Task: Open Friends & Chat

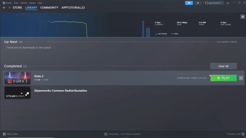Action: click(234, 134)
